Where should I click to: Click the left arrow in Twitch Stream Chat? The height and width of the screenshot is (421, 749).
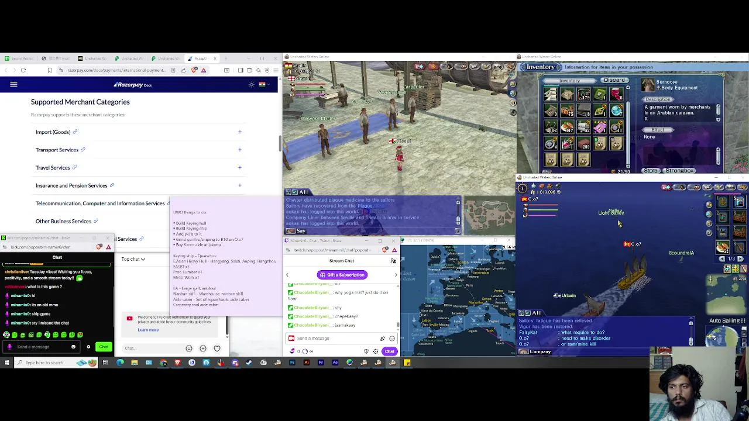(287, 275)
